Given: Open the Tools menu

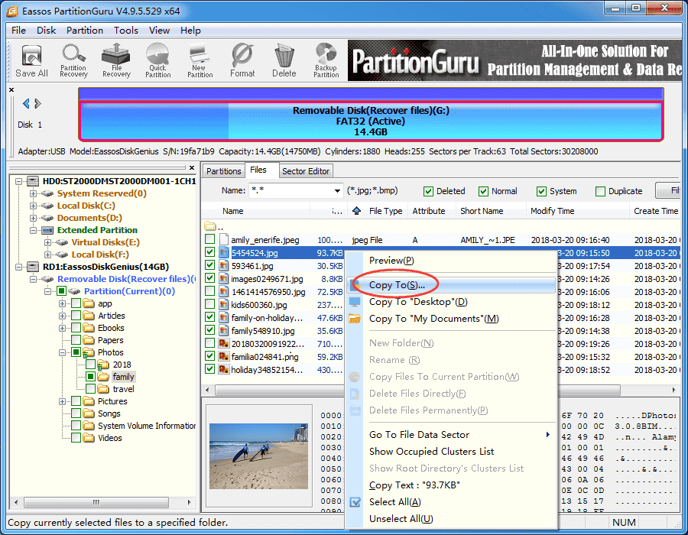Looking at the screenshot, I should pyautogui.click(x=126, y=31).
